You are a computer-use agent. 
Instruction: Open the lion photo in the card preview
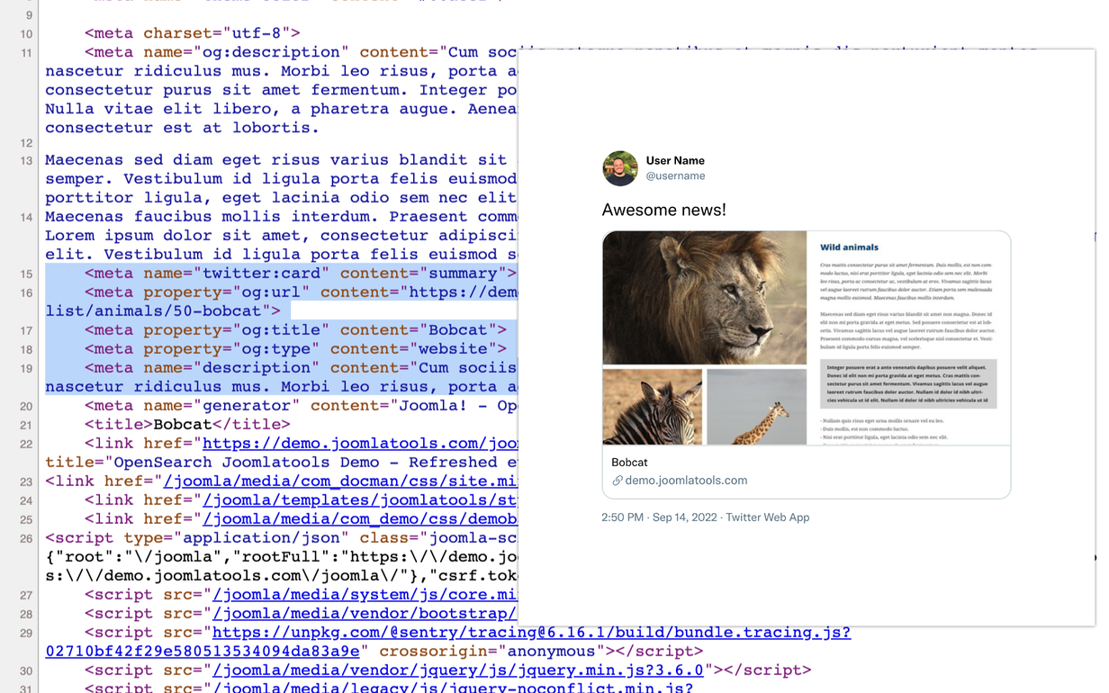tap(705, 298)
